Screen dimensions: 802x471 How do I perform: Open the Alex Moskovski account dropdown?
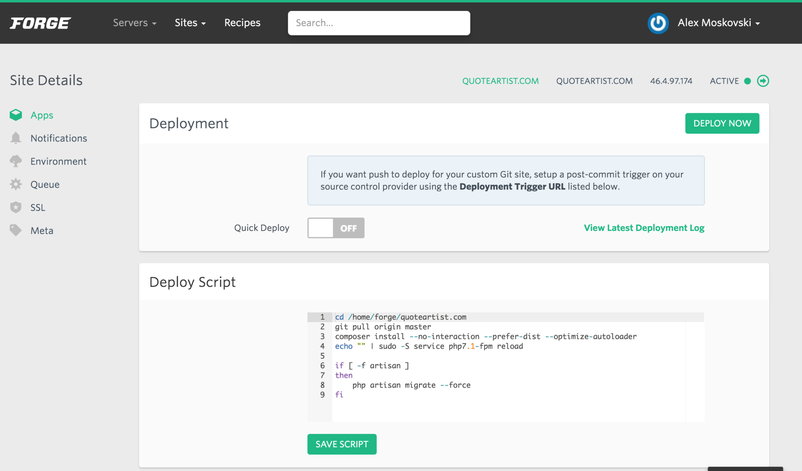[718, 23]
